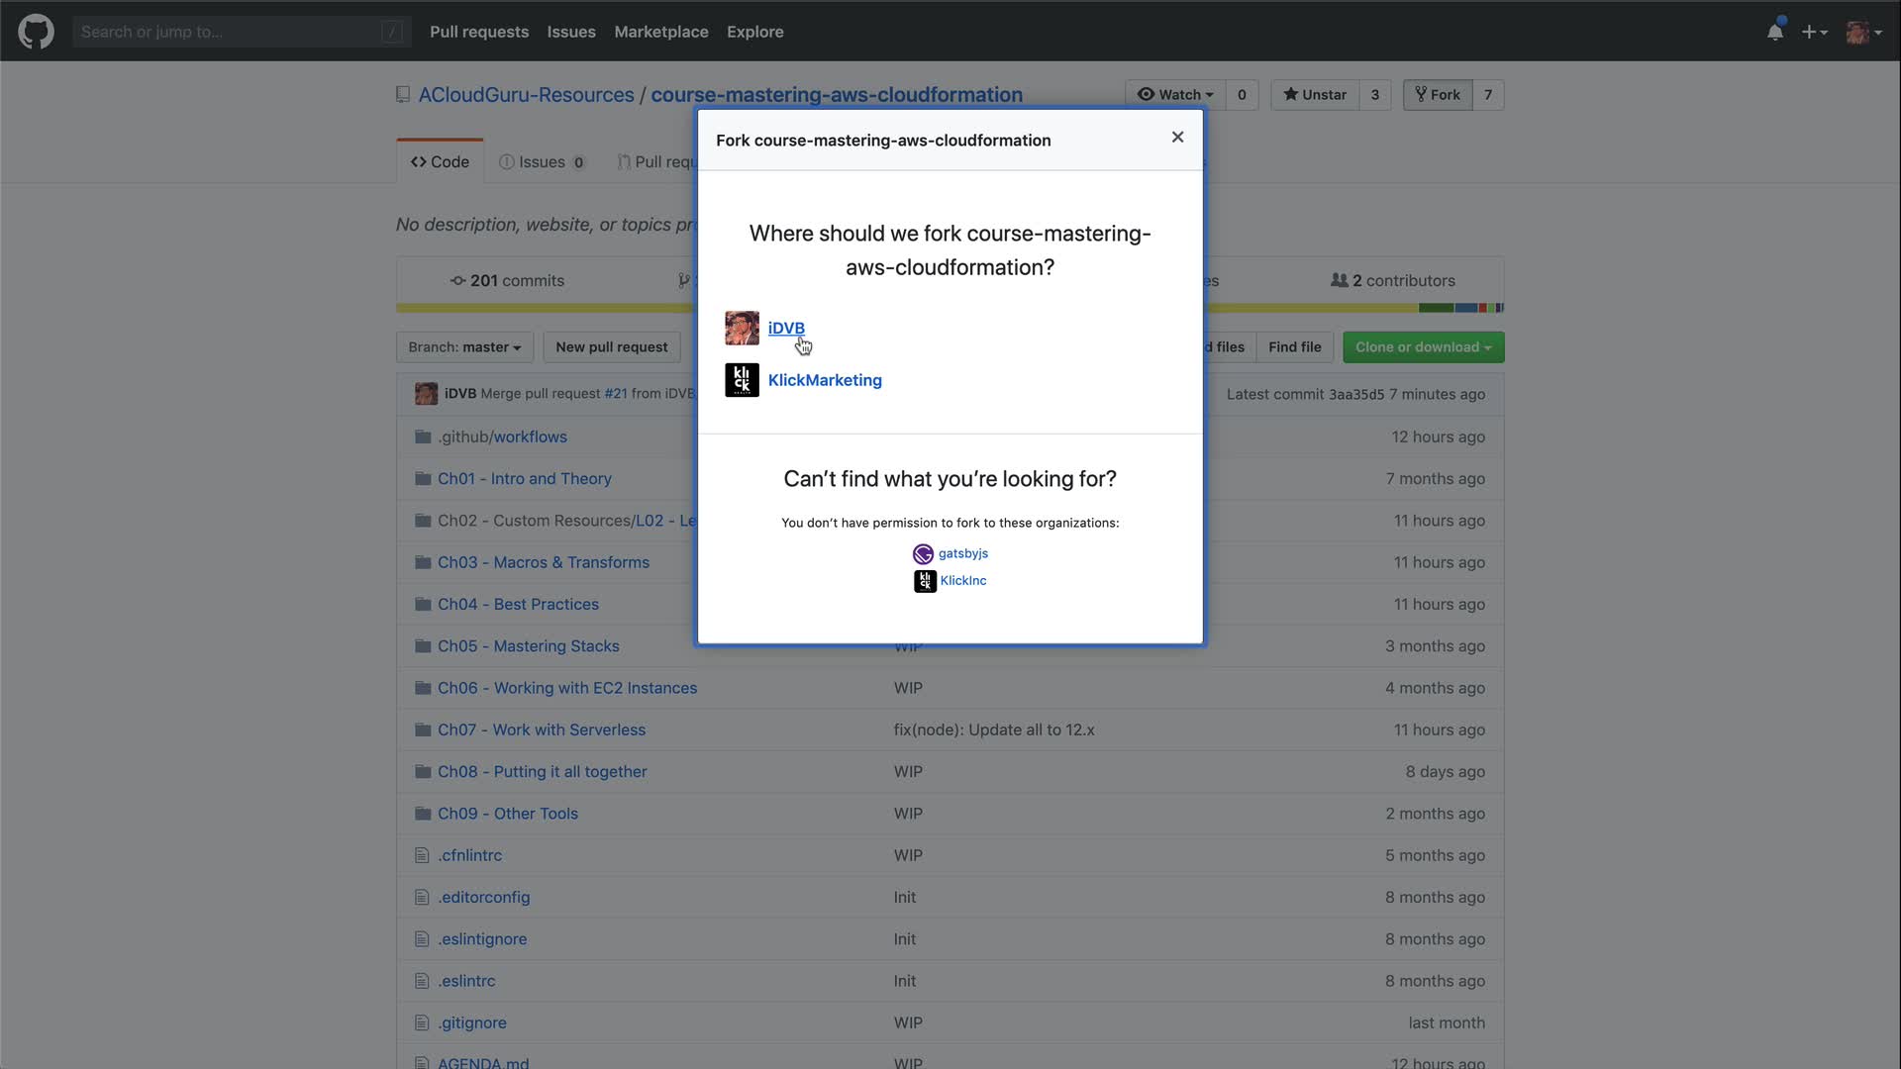Unstar this repository

pyautogui.click(x=1315, y=95)
